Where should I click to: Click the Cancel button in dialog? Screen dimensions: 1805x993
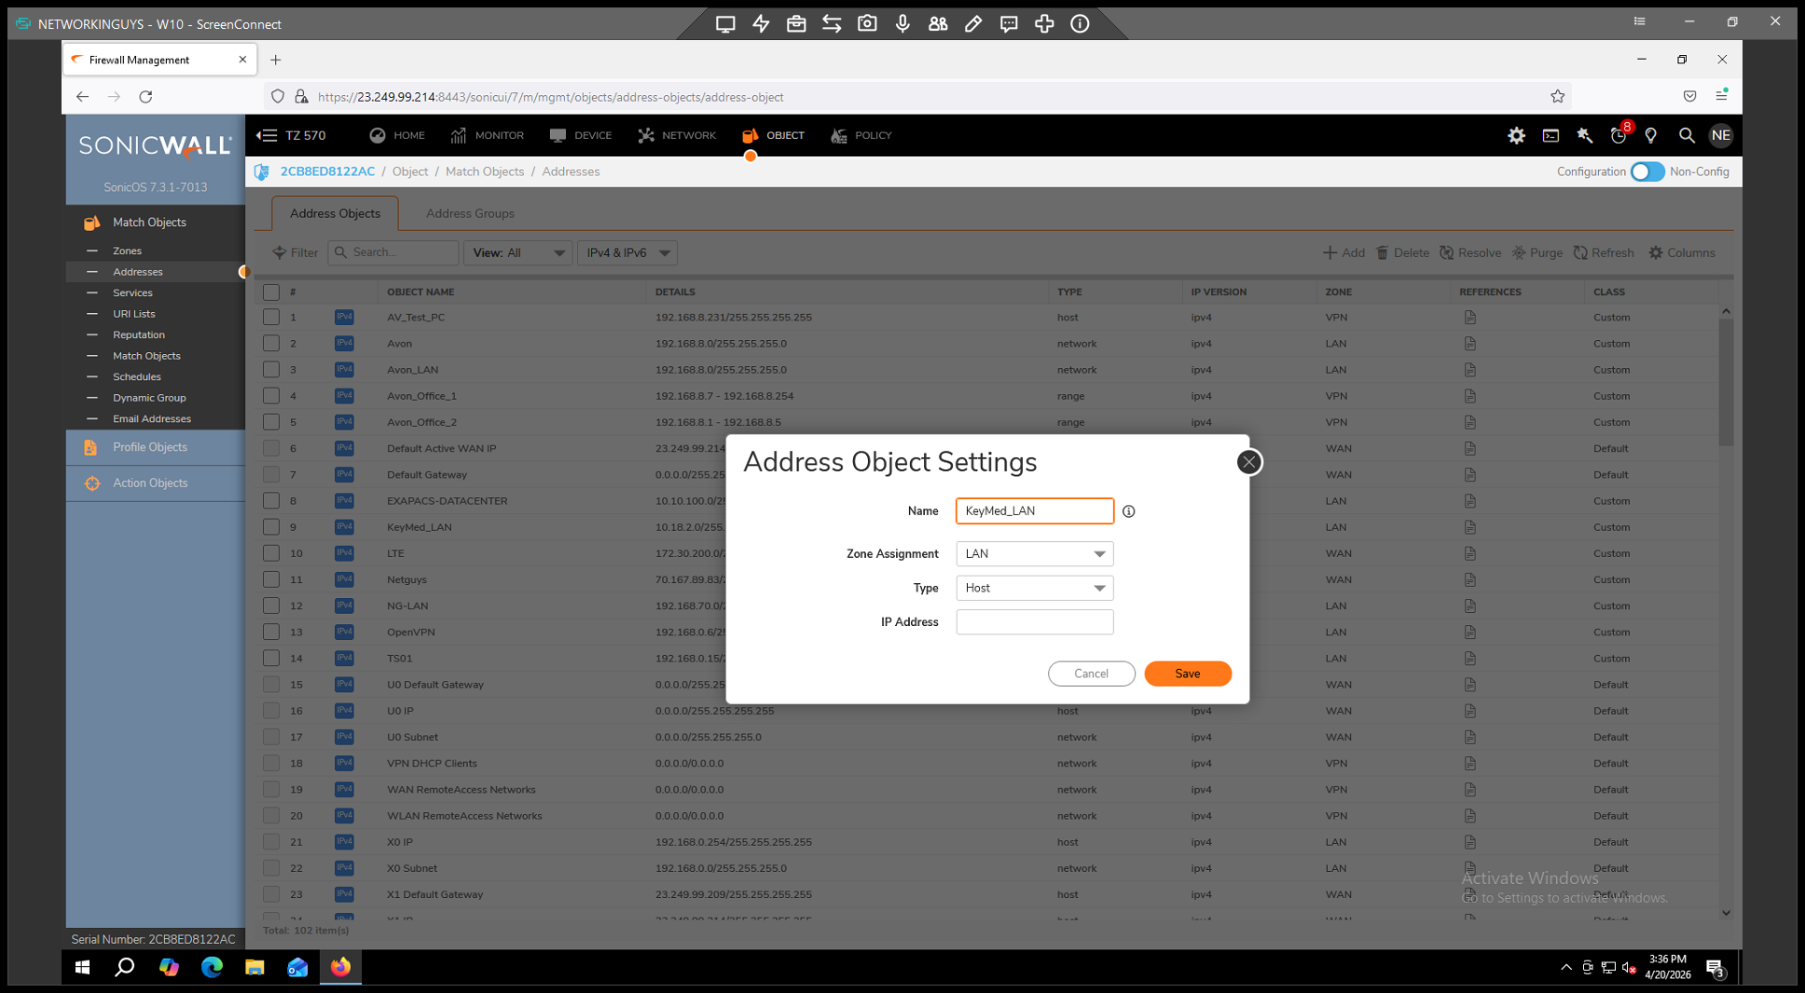1091,673
